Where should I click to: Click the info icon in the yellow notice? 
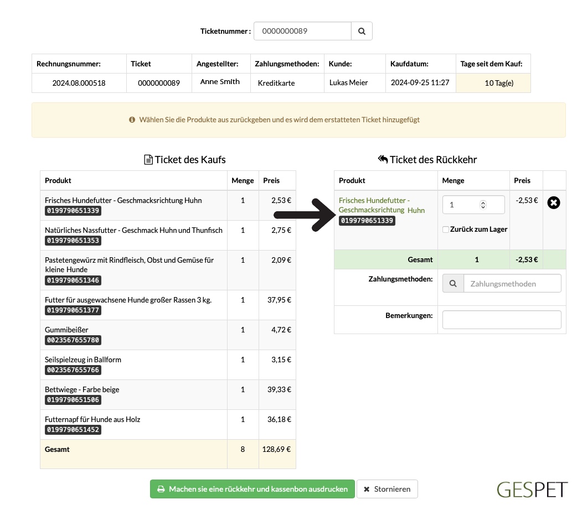(x=132, y=119)
